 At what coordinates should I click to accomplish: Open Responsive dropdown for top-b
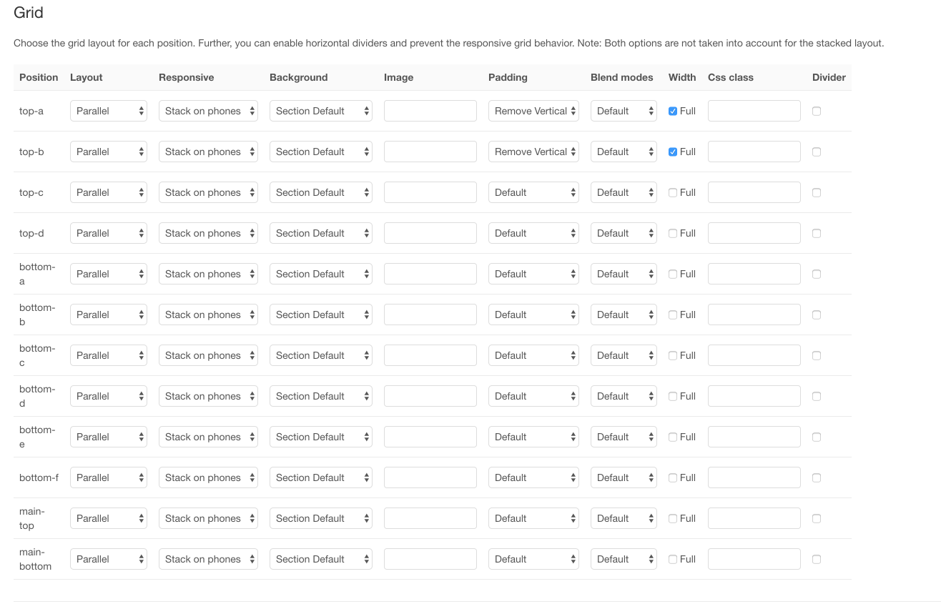tap(208, 152)
